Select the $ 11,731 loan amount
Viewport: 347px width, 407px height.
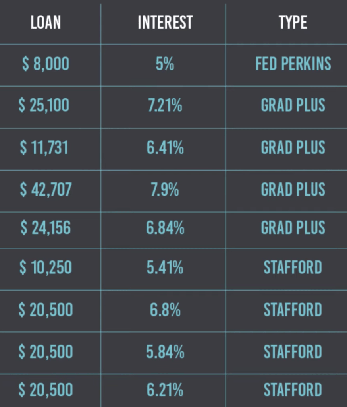coord(44,147)
